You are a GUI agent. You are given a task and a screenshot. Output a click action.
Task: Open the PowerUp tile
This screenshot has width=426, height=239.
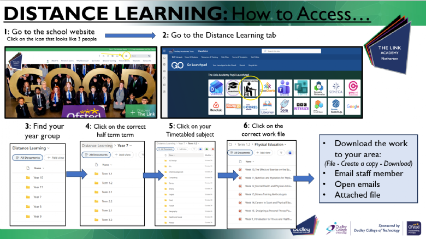(x=233, y=106)
